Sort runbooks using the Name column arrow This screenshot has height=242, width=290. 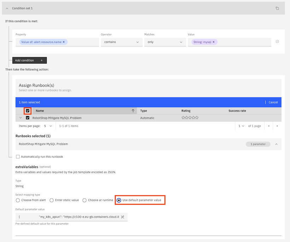[133, 111]
